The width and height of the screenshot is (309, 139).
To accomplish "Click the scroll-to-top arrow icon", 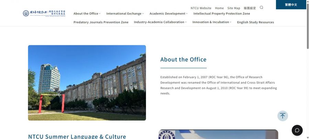I will point(283,116).
